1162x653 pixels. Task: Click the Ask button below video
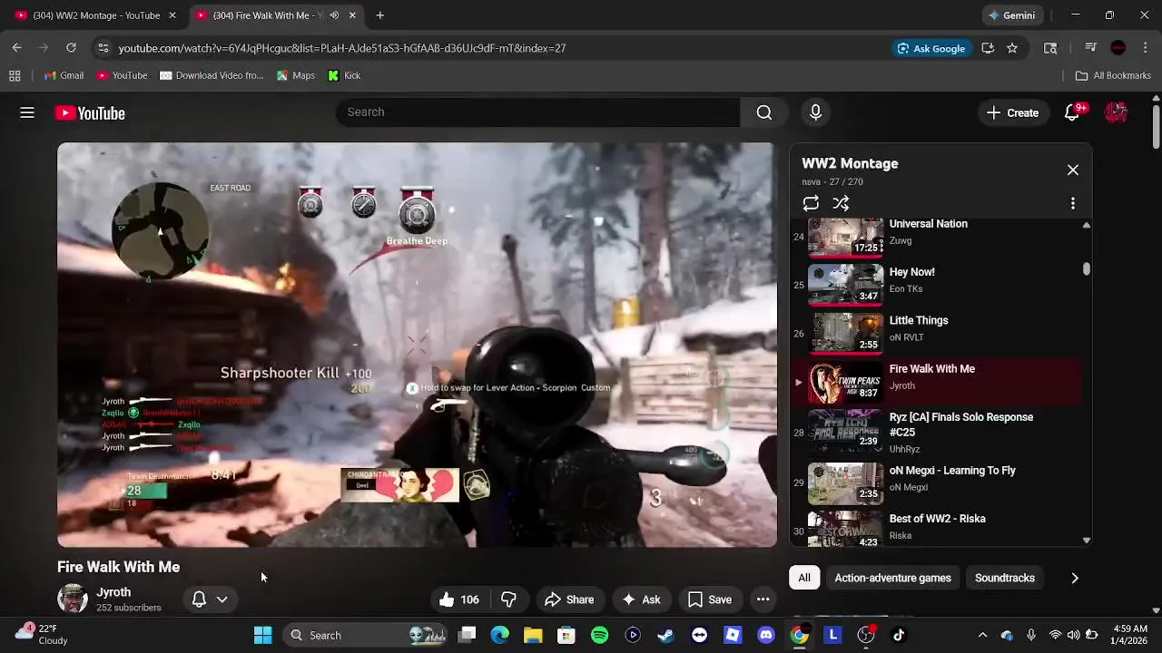tap(641, 599)
